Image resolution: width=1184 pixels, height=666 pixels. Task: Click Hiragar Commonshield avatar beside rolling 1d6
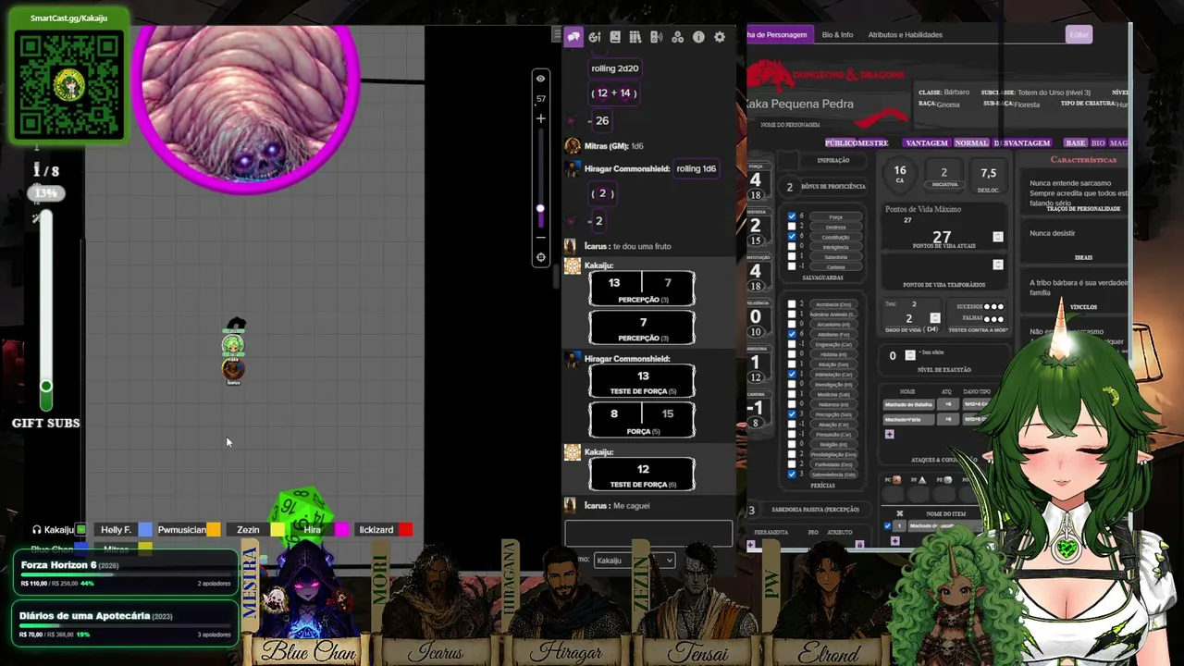pyautogui.click(x=573, y=168)
